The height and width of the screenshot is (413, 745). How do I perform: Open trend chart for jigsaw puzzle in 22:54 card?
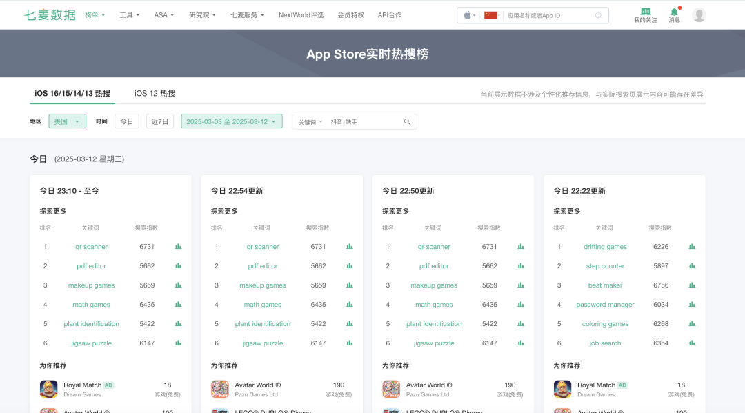350,343
